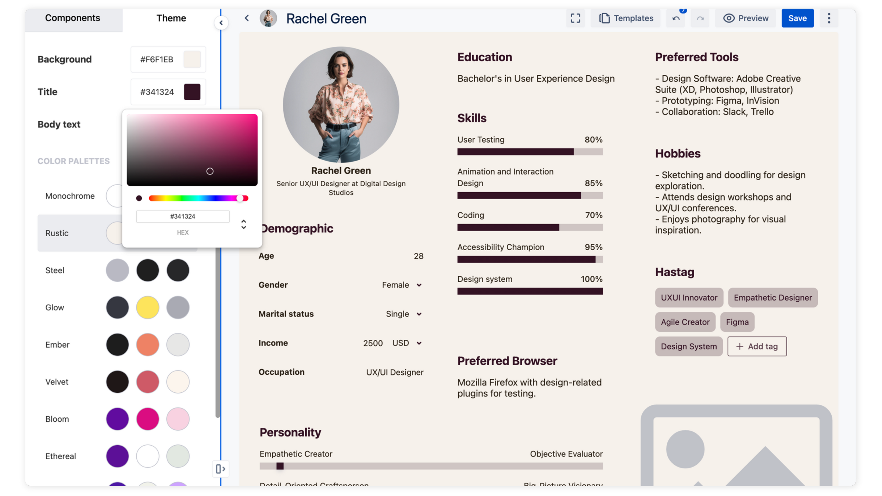Click Animation and Interaction Design skill bar
Viewport: 882px width, 496px height.
pos(530,195)
